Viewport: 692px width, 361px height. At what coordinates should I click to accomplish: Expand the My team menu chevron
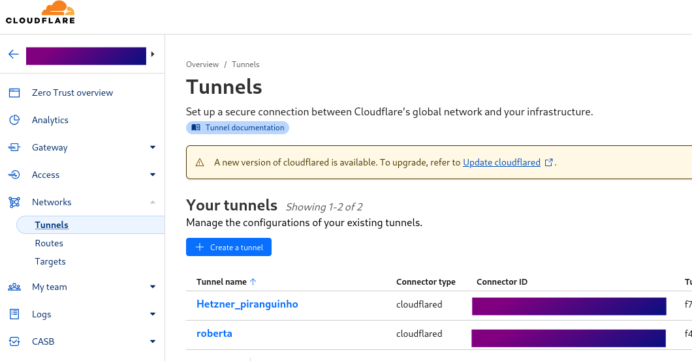[x=153, y=287]
